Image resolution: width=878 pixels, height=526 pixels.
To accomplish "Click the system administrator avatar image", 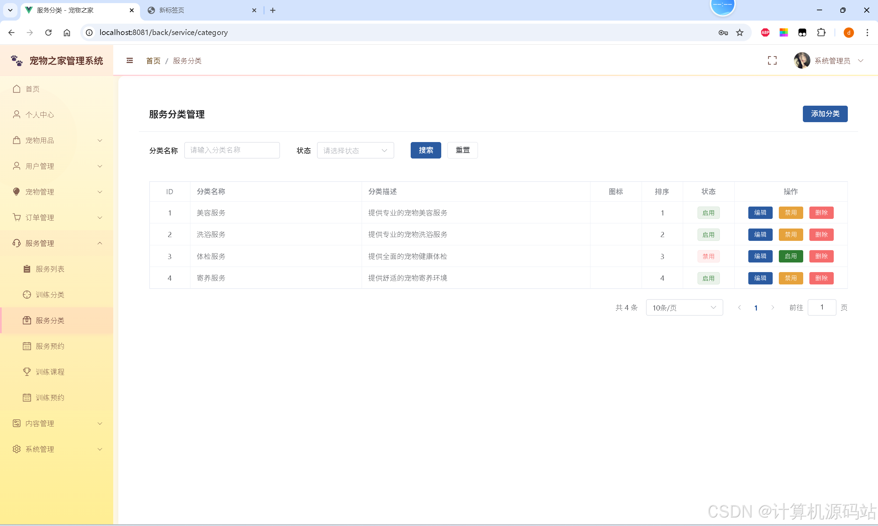I will point(802,61).
